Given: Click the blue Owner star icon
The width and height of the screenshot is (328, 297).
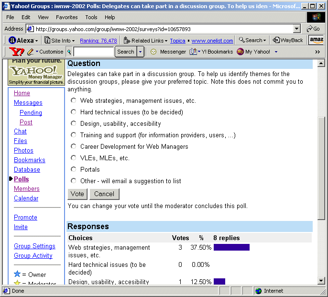Looking at the screenshot, I should pos(17,274).
